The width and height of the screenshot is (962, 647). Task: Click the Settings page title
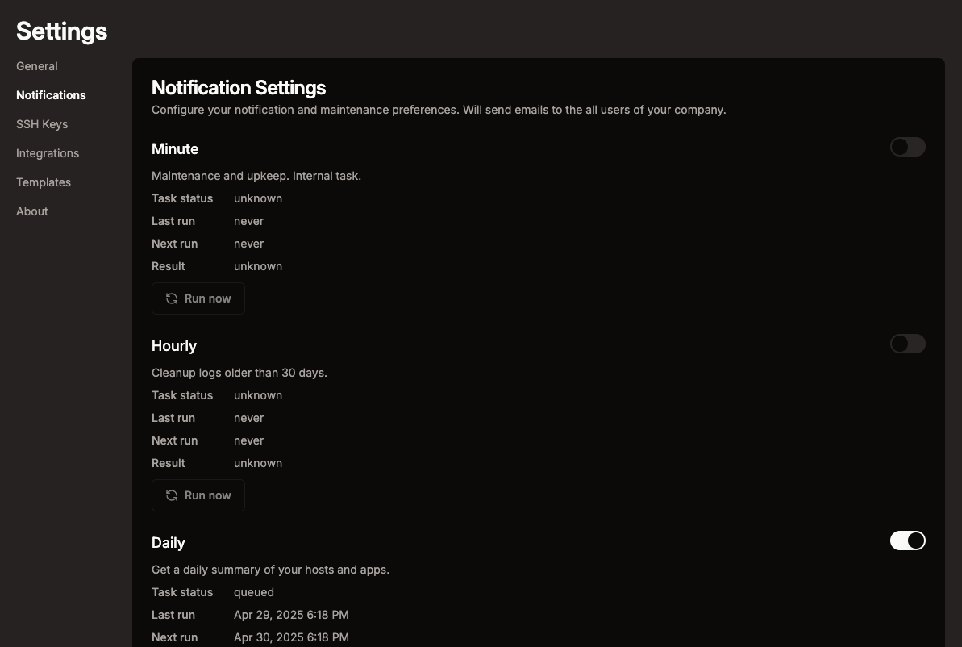coord(61,31)
